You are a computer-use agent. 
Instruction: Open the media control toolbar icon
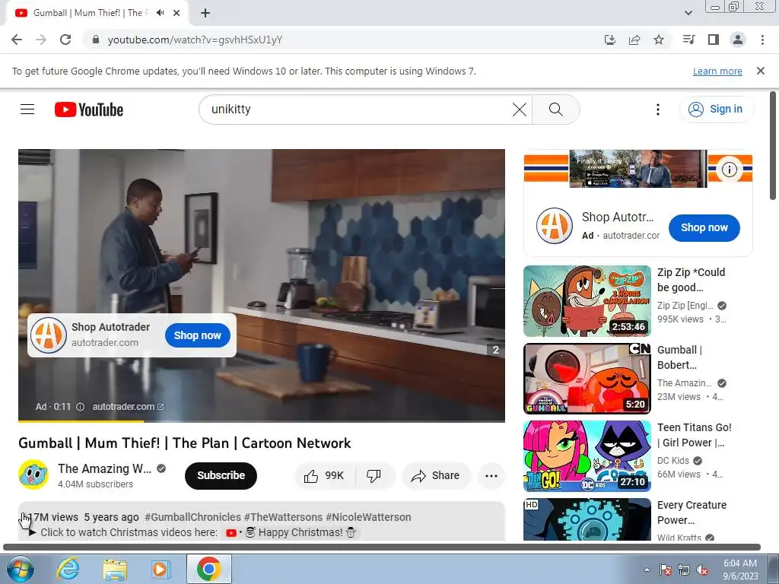688,40
